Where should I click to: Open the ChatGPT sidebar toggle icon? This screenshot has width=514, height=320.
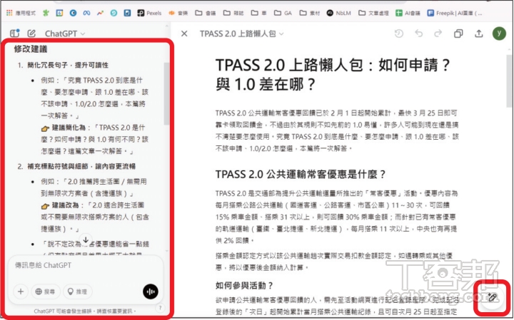(x=14, y=33)
